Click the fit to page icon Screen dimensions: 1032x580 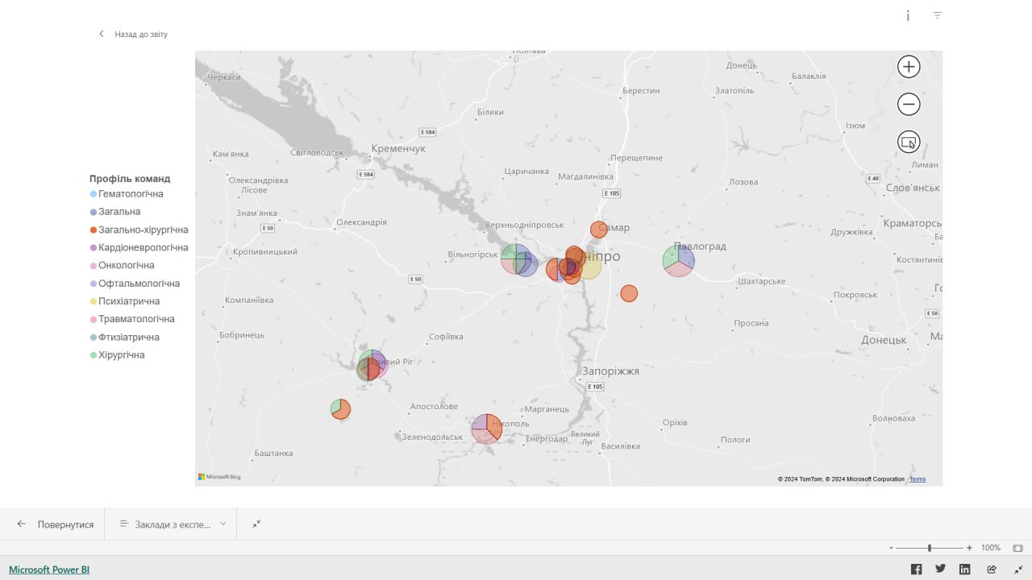click(1018, 548)
